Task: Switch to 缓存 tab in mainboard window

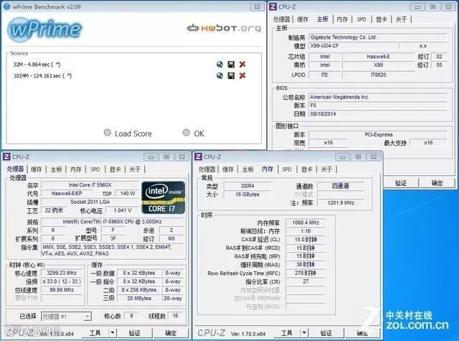Action: point(303,19)
